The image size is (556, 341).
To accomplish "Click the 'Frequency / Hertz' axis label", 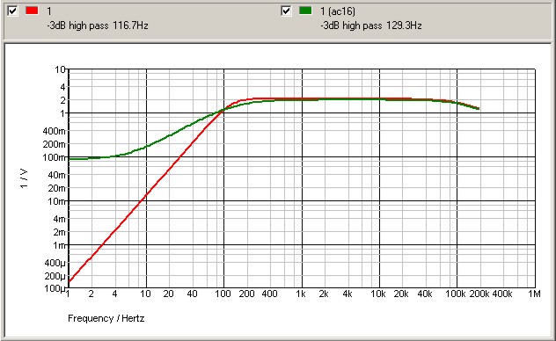I will (x=106, y=318).
